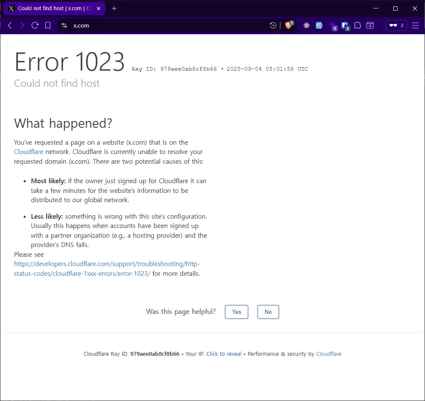The width and height of the screenshot is (425, 401).
Task: Maximize the Brave browser window
Action: tap(395, 8)
